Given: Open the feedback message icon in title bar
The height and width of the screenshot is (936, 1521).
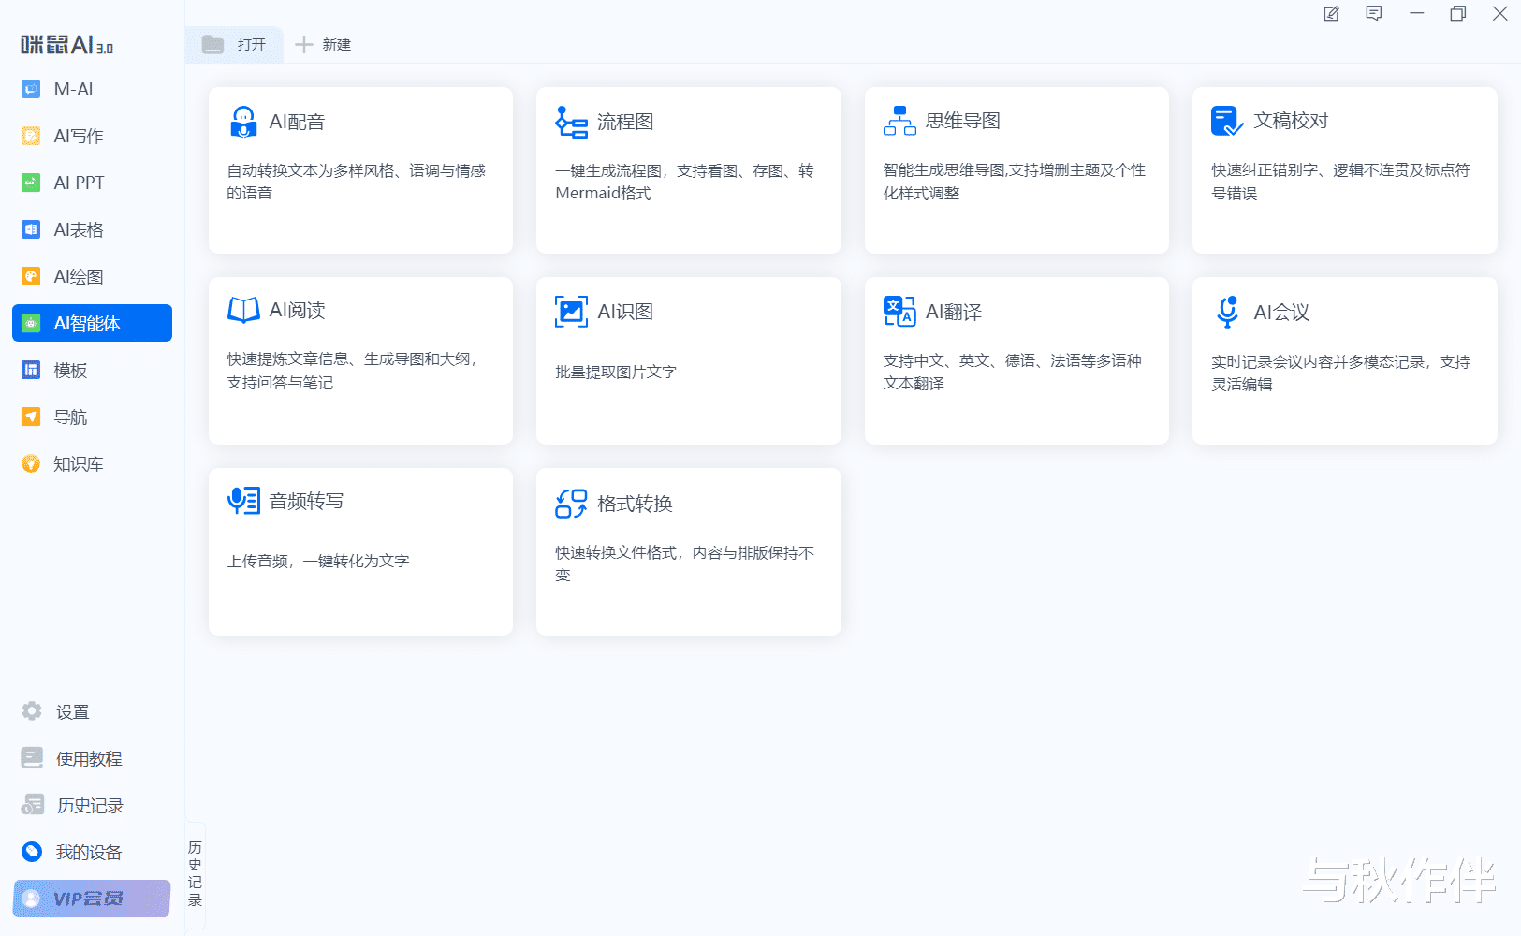Looking at the screenshot, I should [1374, 14].
